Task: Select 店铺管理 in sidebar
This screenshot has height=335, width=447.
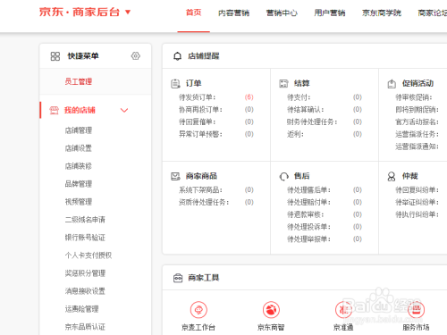Action: [79, 130]
